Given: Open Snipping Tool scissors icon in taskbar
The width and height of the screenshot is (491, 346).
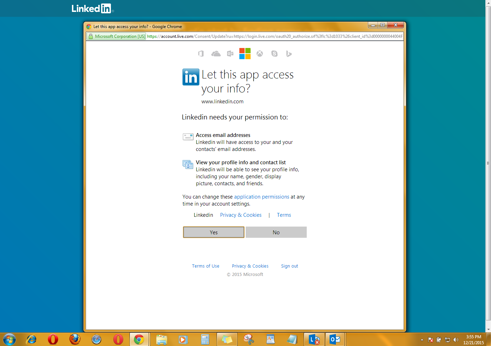Looking at the screenshot, I should coord(249,339).
